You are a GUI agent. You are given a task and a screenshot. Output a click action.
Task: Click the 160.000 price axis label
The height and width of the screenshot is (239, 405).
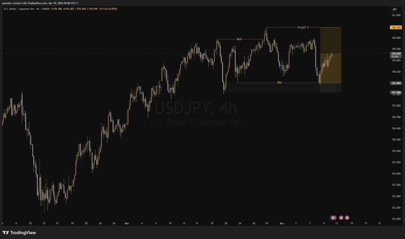(x=396, y=38)
